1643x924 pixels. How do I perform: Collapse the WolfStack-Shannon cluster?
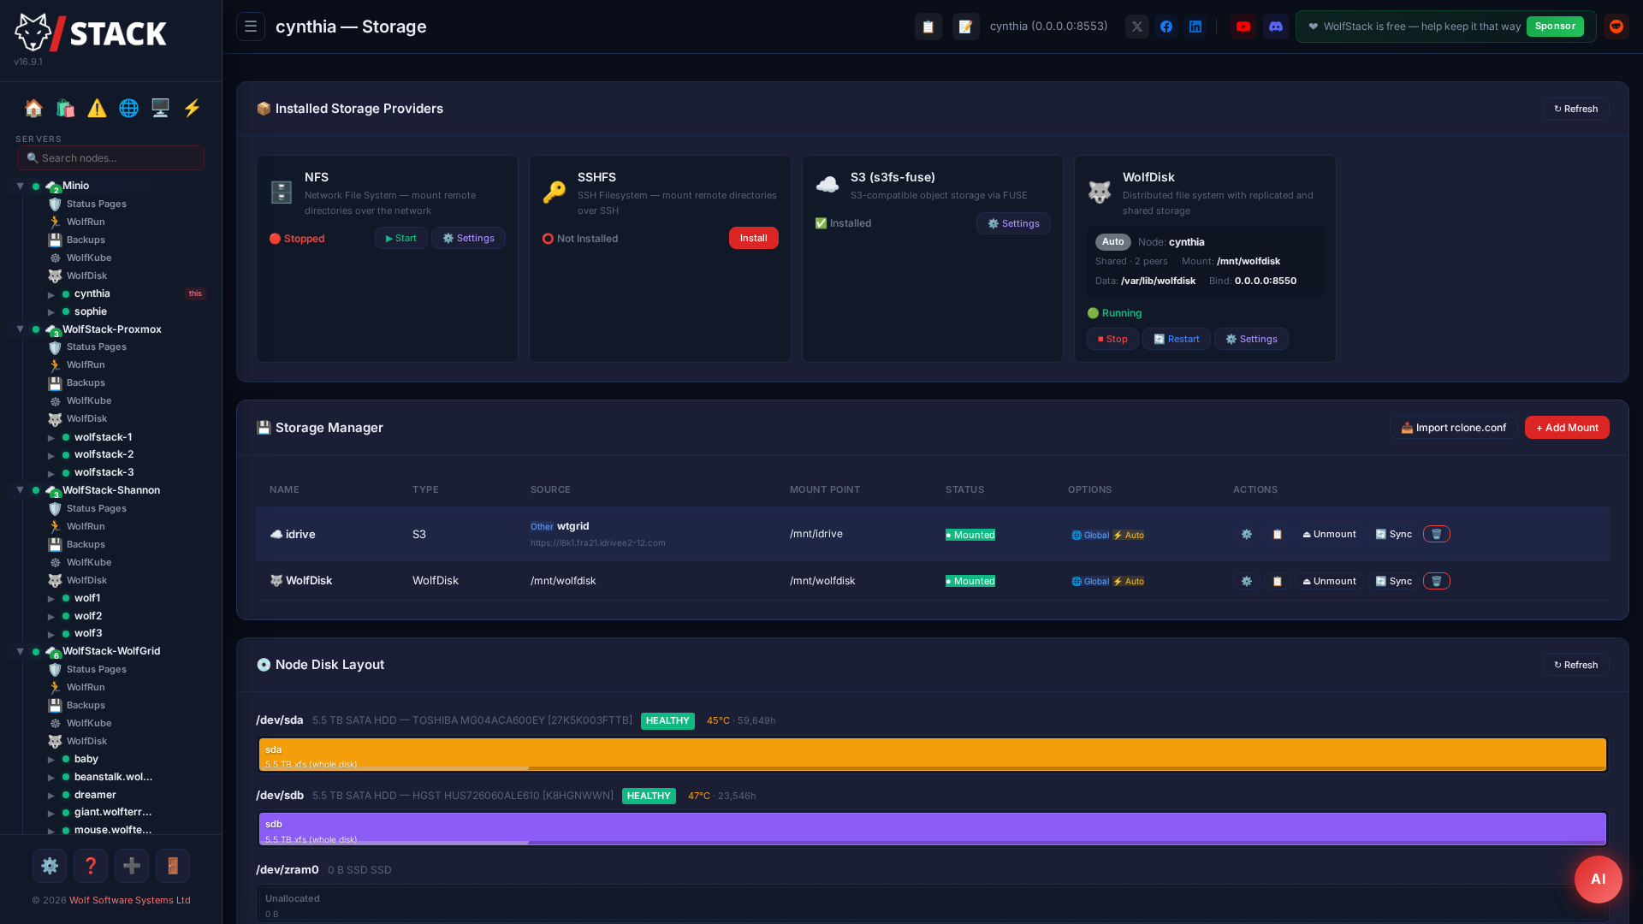[20, 490]
